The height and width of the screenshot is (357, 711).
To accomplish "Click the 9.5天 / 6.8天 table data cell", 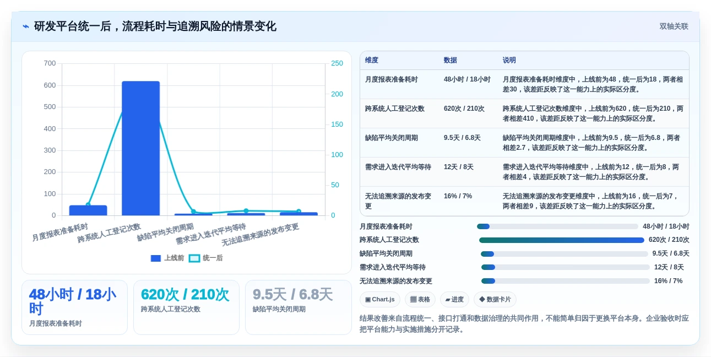I will (x=468, y=143).
